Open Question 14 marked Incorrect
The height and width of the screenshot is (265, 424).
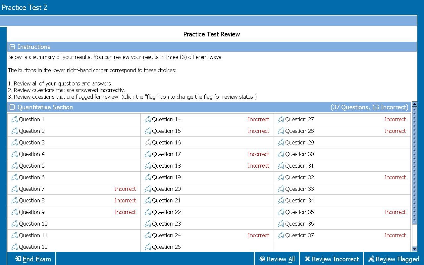(x=166, y=120)
